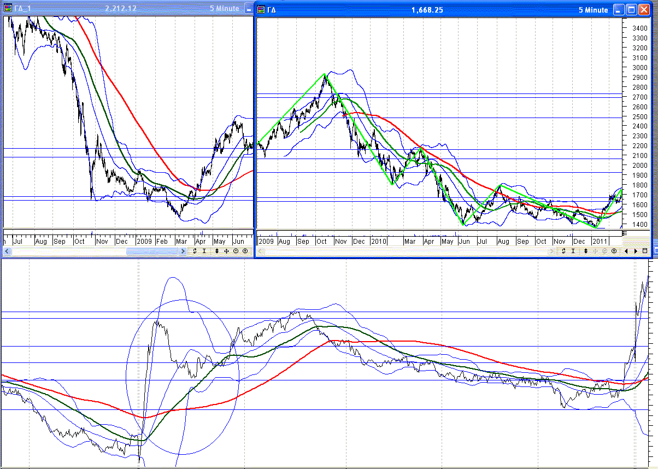Open the panel list icon in ΓΔ chart toolbar
This screenshot has height=469, width=658.
645,251
